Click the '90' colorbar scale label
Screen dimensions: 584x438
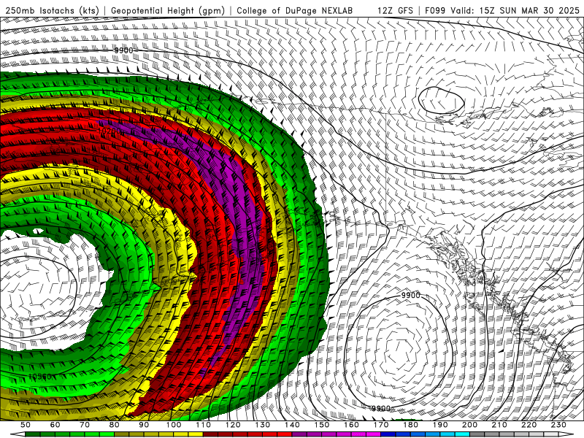point(144,425)
